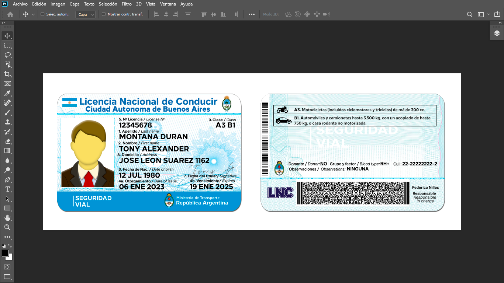
Task: Click the Search icon in top right
Action: pos(469,14)
